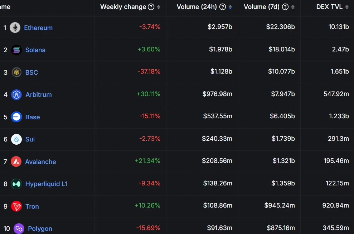The image size is (354, 234).
Task: Click the Solana chain logo icon
Action: coord(16,50)
